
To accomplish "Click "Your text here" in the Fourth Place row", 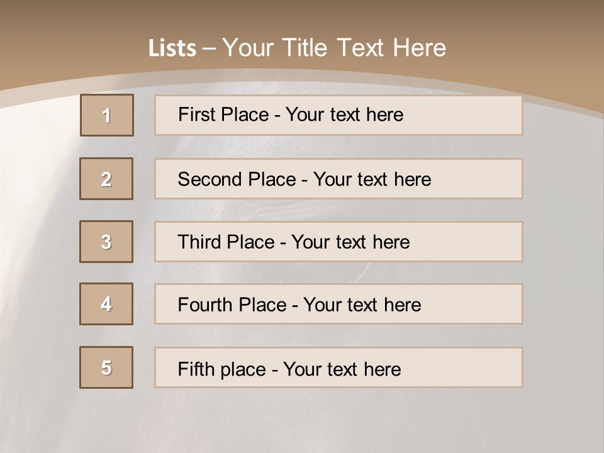I will tap(362, 305).
